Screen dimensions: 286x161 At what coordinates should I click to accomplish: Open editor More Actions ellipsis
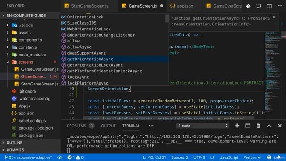tap(280, 6)
